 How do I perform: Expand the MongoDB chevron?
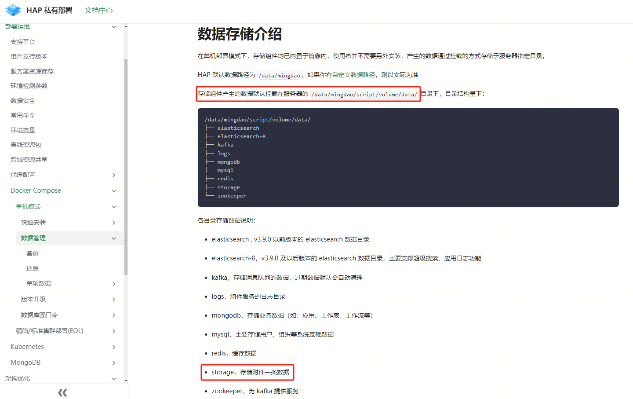(x=114, y=363)
